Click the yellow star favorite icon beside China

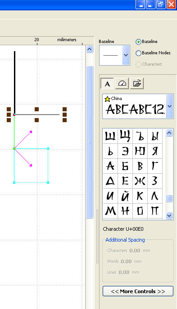pos(107,99)
